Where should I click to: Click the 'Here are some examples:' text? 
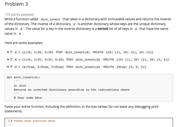pyautogui.click(x=24, y=43)
